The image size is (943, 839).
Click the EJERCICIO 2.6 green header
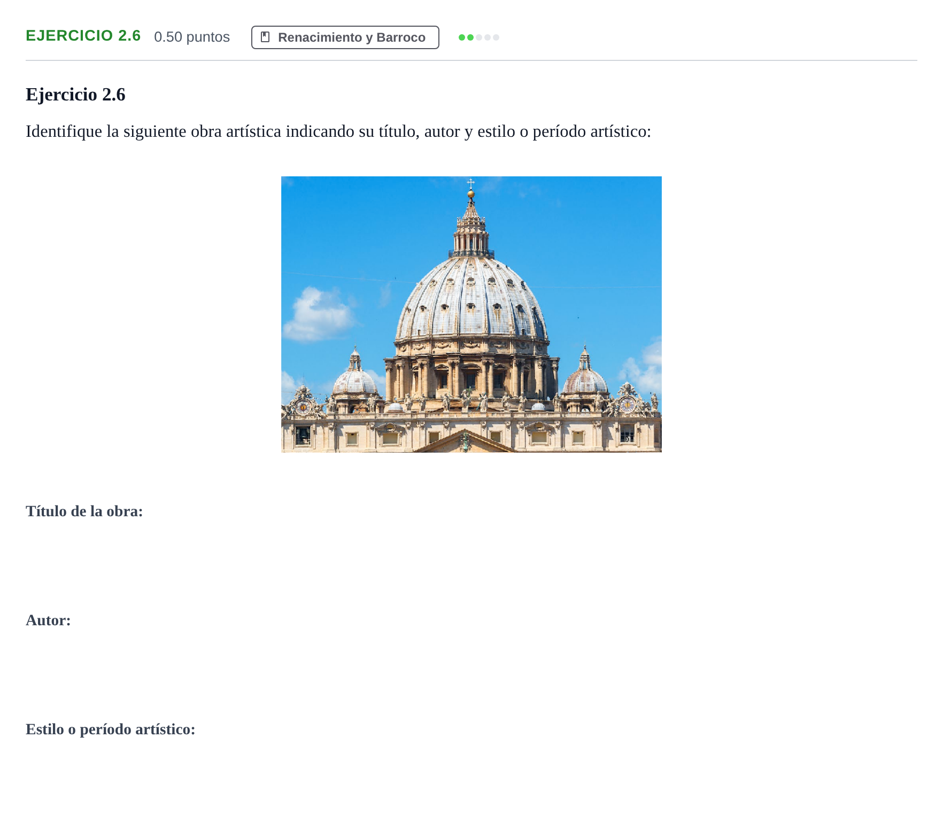(83, 36)
